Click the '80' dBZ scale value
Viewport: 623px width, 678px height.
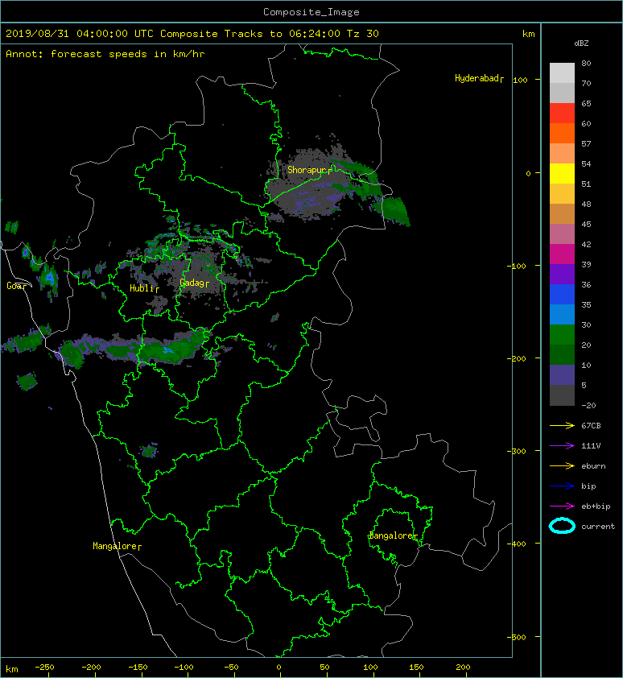586,63
